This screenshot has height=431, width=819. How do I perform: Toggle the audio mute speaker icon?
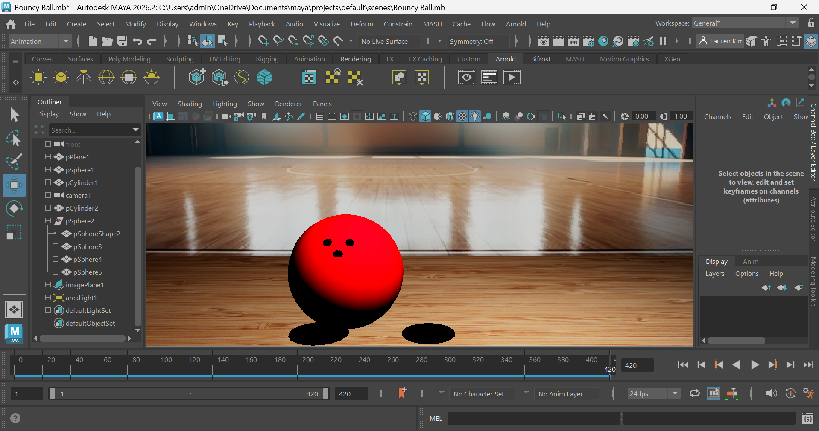(x=771, y=393)
